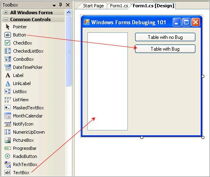This screenshot has width=210, height=177.
Task: Select the Form1.cs [Design] tab
Action: pos(153,6)
